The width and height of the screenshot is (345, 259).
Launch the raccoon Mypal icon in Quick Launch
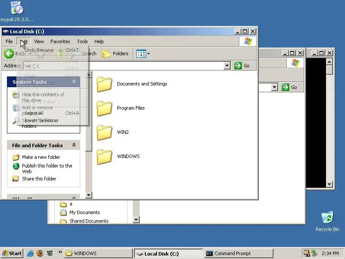50,253
